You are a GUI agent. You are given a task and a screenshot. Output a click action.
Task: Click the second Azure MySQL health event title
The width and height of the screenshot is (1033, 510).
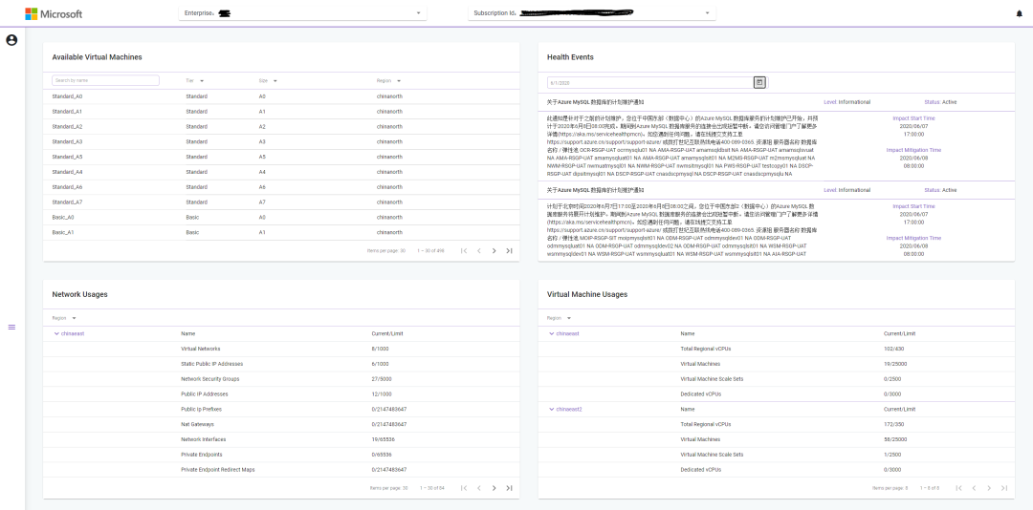(596, 190)
